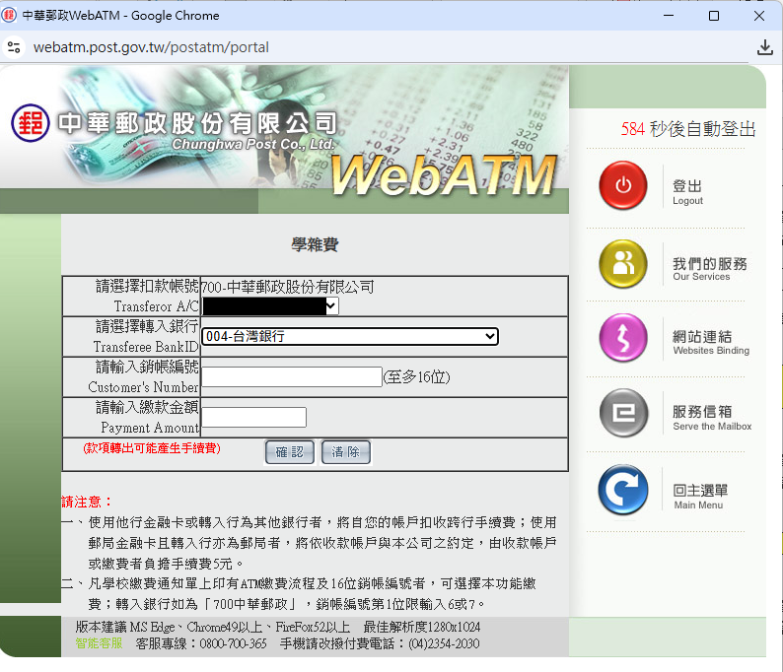Click the red Logout power icon

click(622, 185)
